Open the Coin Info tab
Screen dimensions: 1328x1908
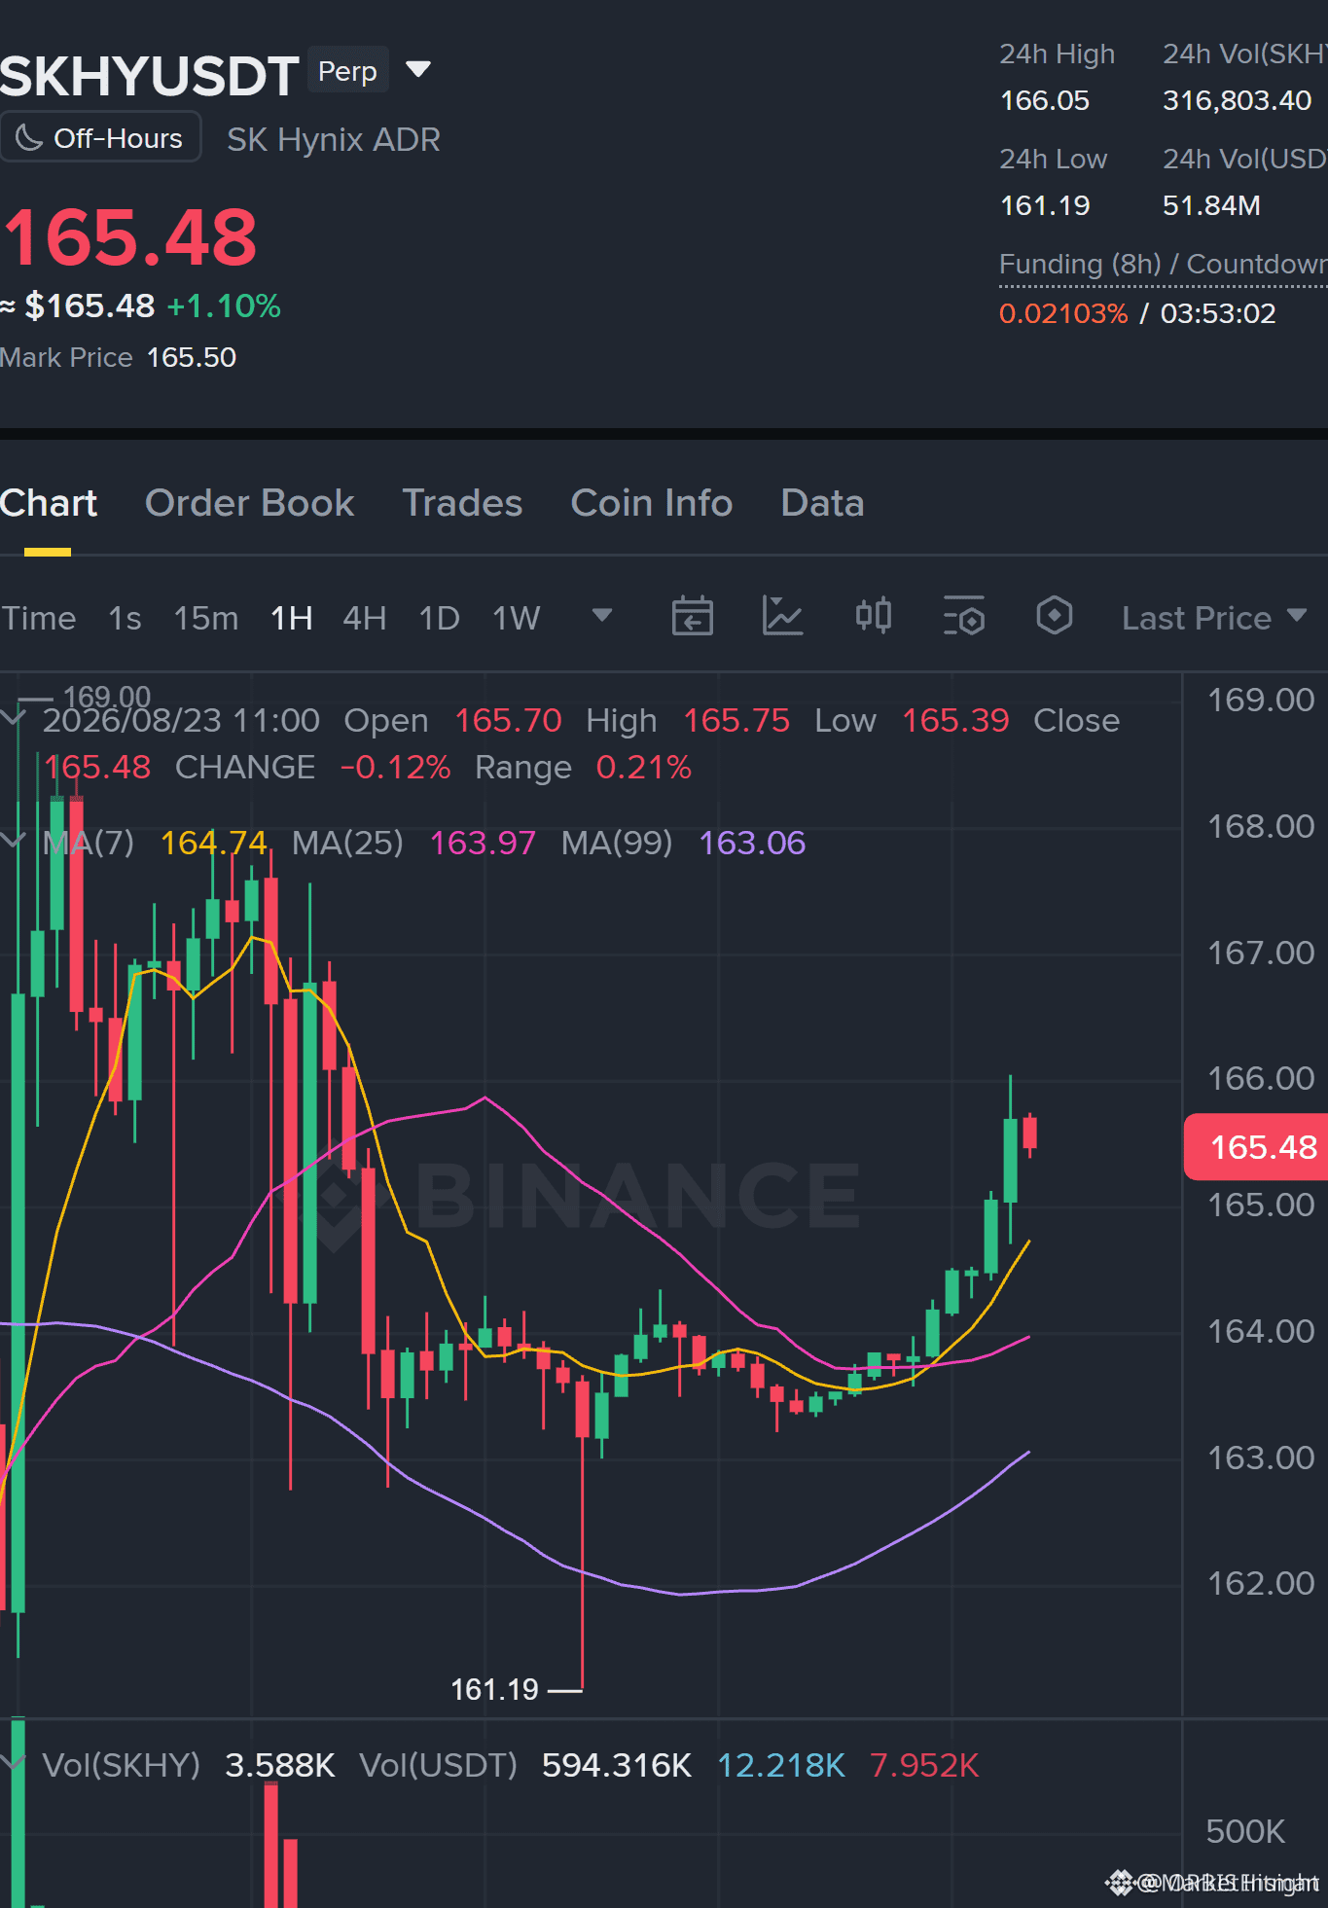tap(652, 503)
